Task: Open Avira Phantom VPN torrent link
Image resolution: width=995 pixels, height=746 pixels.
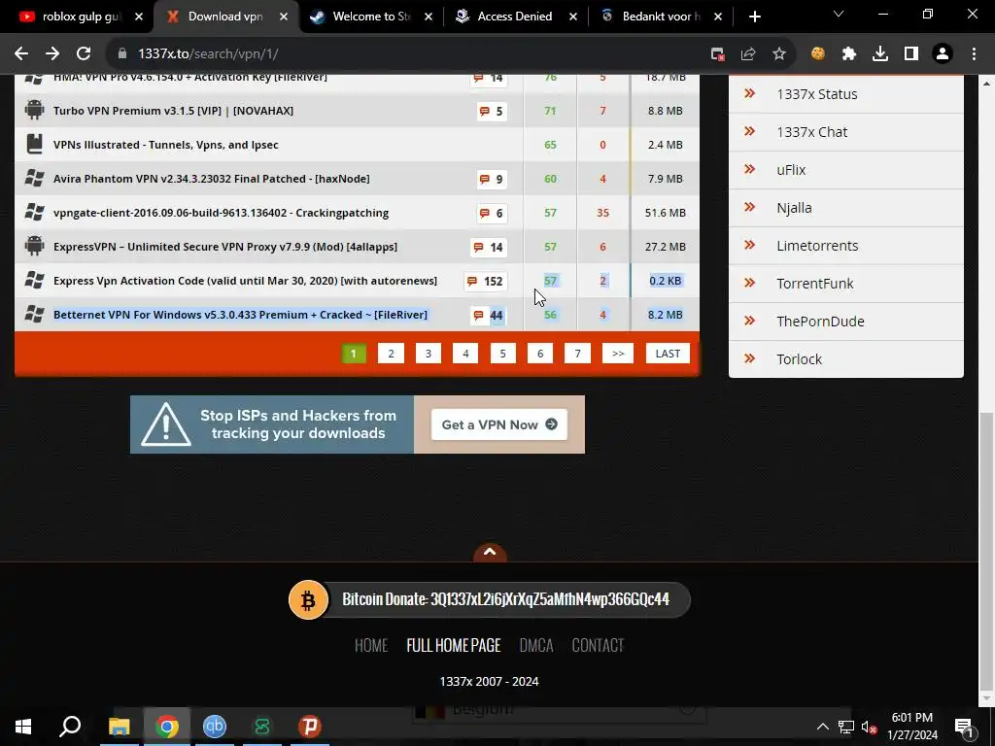Action: click(211, 179)
